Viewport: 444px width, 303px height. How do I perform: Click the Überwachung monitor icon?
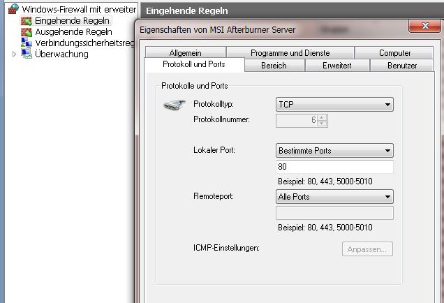click(27, 54)
